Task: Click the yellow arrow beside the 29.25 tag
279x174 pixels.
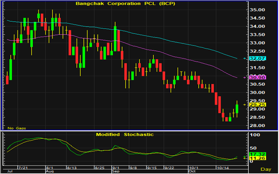Action: click(x=244, y=105)
